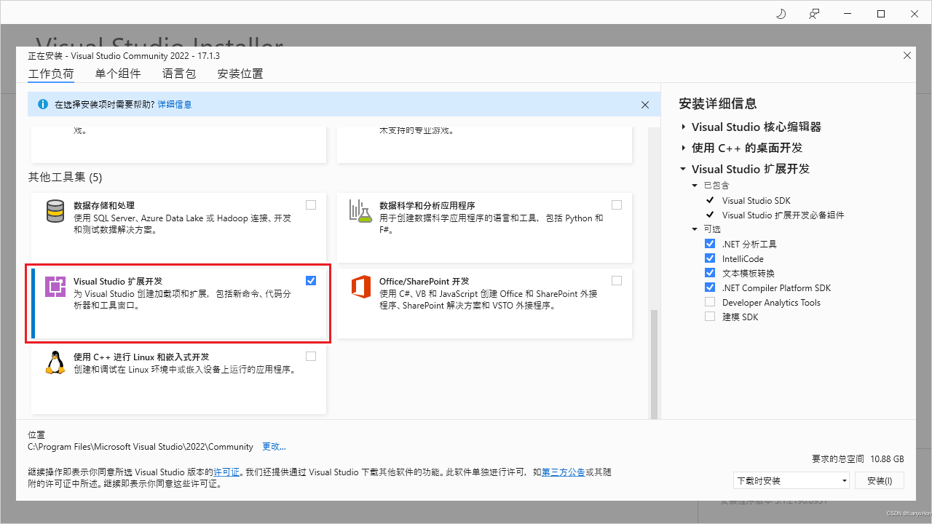
Task: Switch to the 工作负荷 tab
Action: [x=51, y=74]
